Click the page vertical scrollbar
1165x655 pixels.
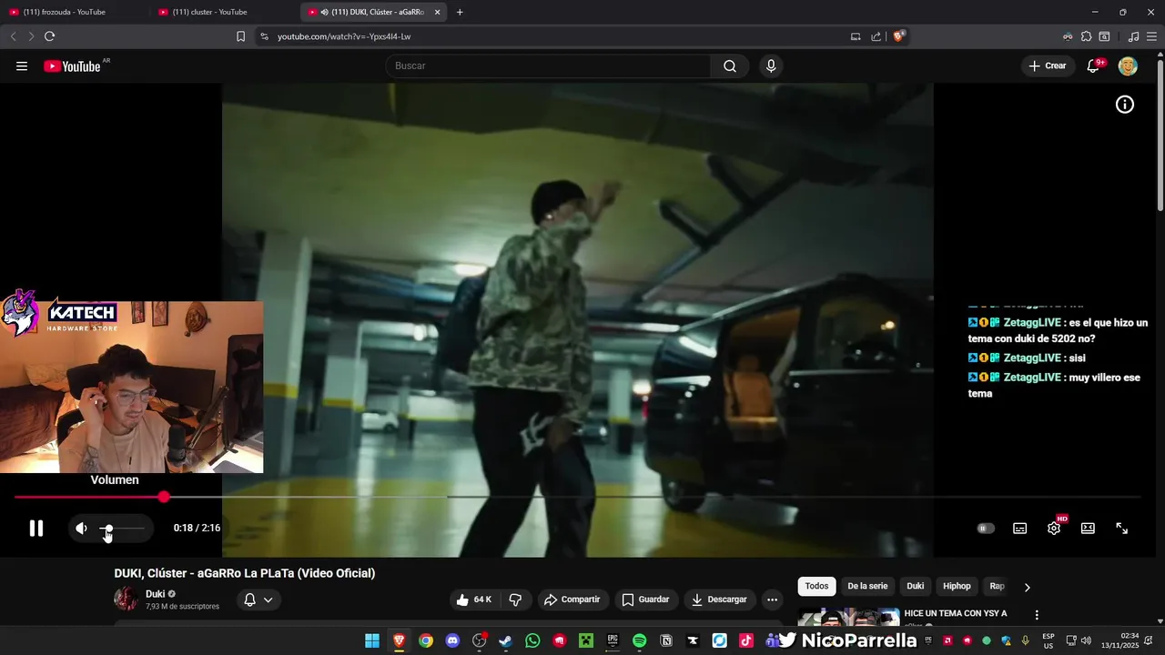pos(1160,136)
